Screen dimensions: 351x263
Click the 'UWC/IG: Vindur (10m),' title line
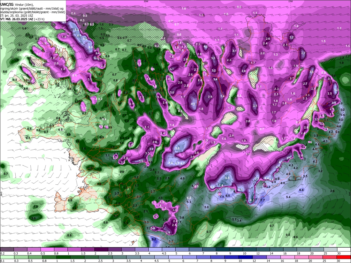(17, 5)
